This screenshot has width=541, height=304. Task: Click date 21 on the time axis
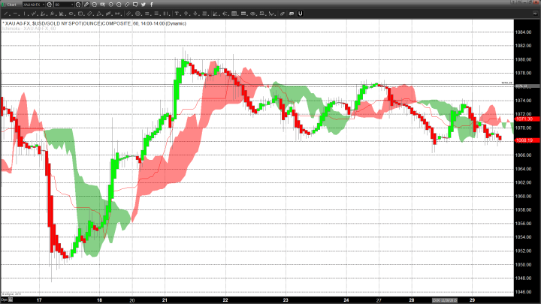click(163, 299)
